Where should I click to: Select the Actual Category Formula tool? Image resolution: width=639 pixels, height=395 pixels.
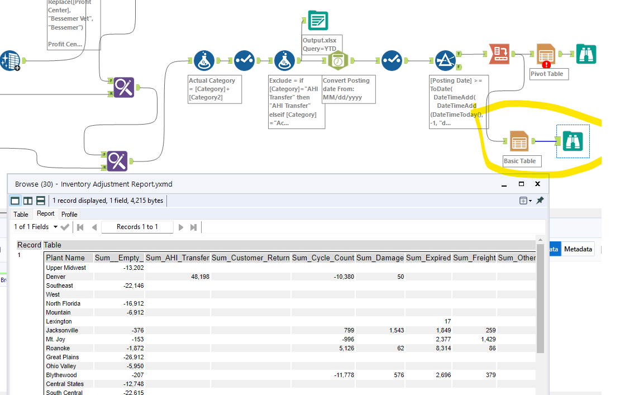coord(204,60)
